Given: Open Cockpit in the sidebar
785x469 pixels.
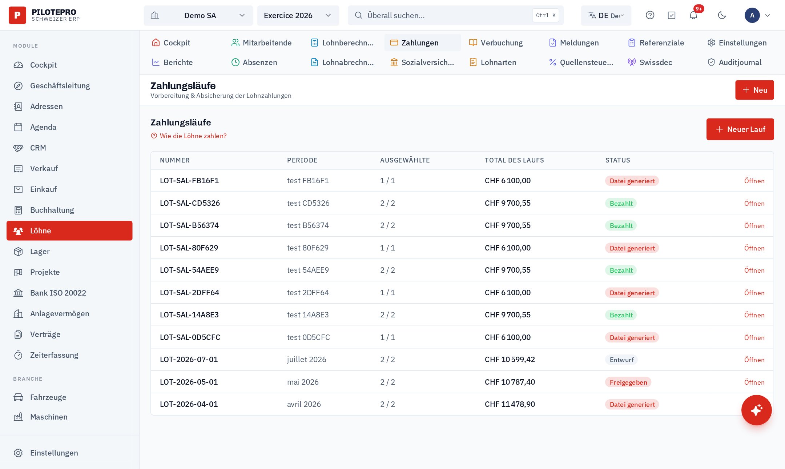Looking at the screenshot, I should 69,65.
